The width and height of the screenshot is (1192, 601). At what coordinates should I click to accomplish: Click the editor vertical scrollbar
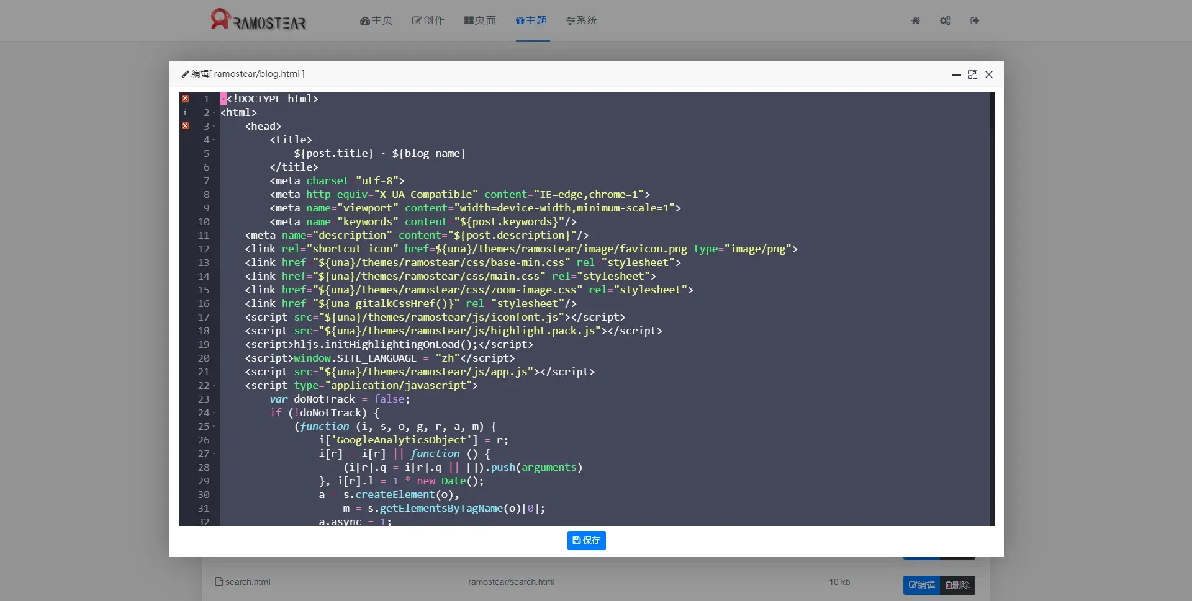click(991, 309)
